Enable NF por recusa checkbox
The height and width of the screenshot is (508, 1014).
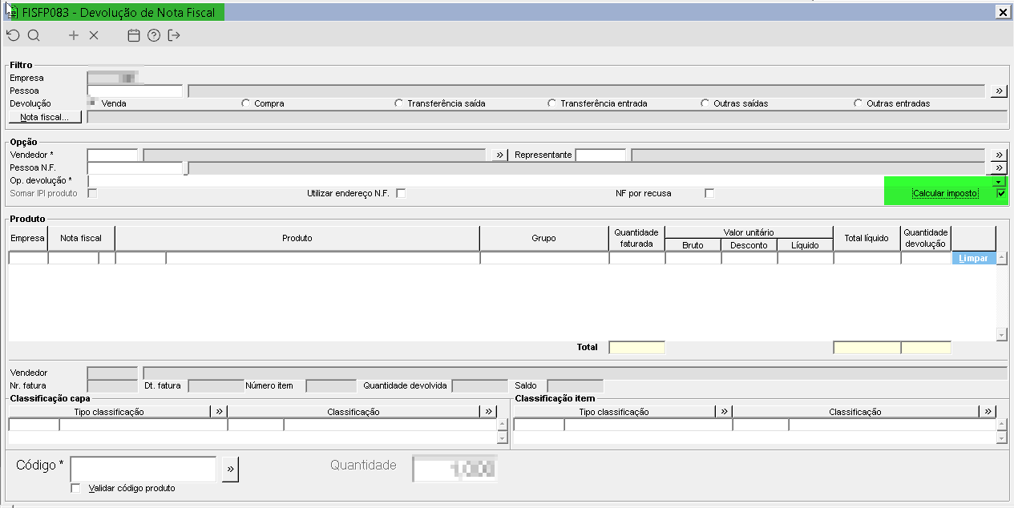pyautogui.click(x=709, y=193)
